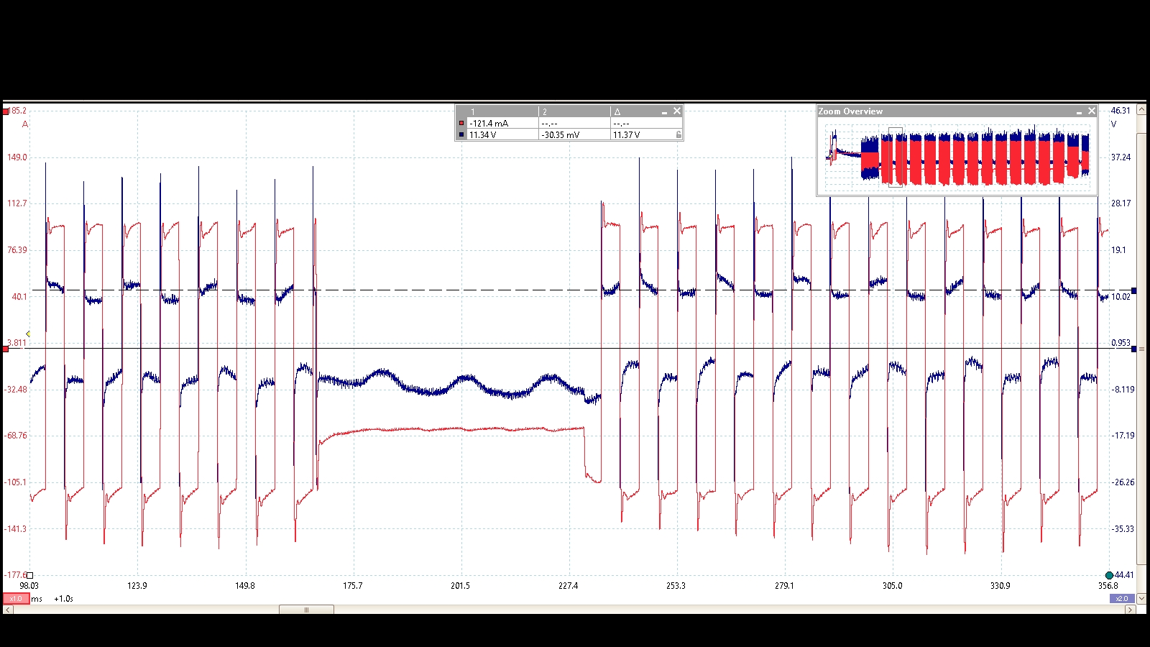Open the red x1.0 channel A zoom button

16,598
